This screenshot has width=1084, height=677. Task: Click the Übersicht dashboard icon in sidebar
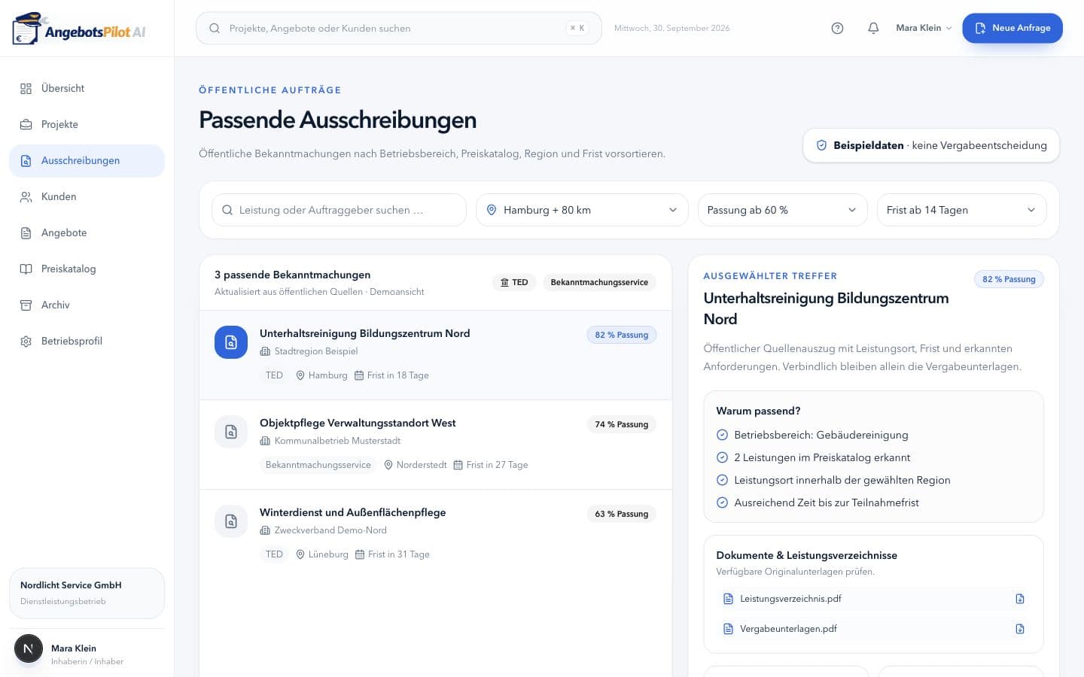tap(26, 89)
